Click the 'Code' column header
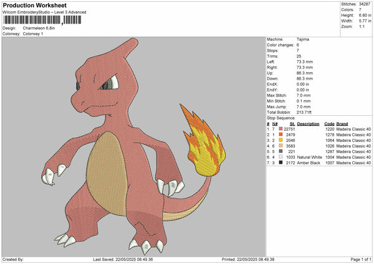Screen dimensions: 374x264 tap(329, 124)
